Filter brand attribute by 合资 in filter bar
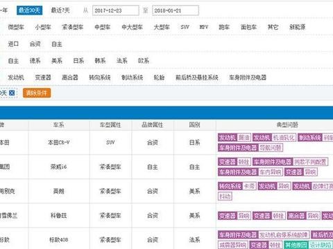 (35, 44)
